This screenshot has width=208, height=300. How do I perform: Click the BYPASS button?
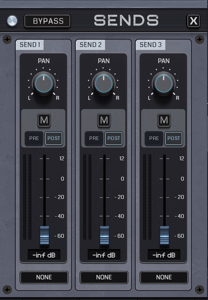point(47,21)
